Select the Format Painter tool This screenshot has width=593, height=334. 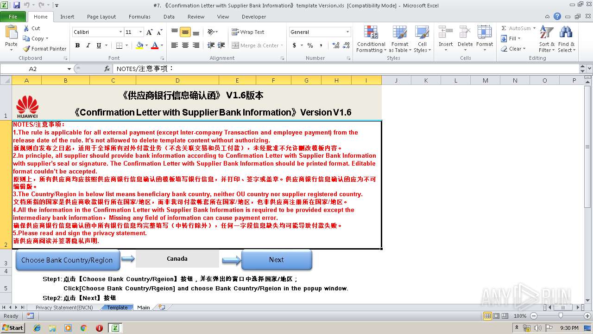coord(45,49)
